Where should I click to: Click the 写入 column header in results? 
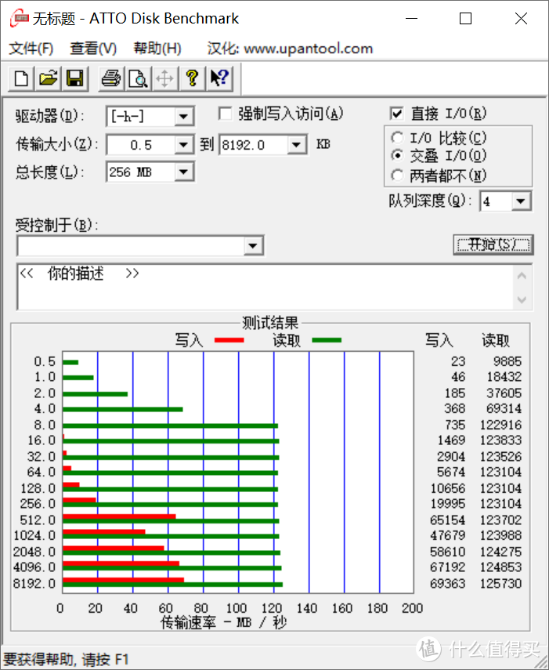(439, 340)
